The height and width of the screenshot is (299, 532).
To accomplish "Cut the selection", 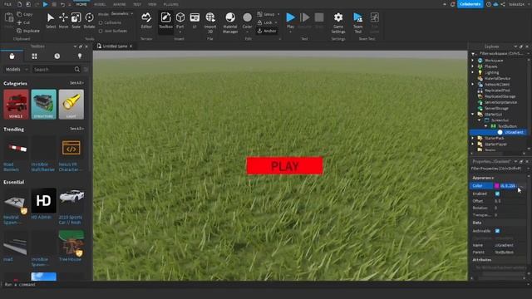I will pos(23,22).
